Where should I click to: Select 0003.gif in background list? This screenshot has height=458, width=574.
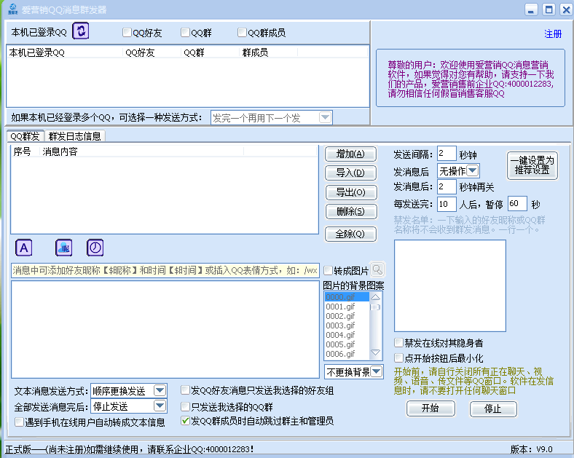(x=347, y=325)
